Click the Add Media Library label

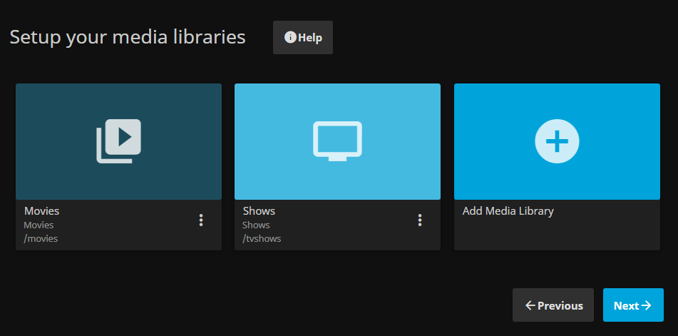click(508, 211)
